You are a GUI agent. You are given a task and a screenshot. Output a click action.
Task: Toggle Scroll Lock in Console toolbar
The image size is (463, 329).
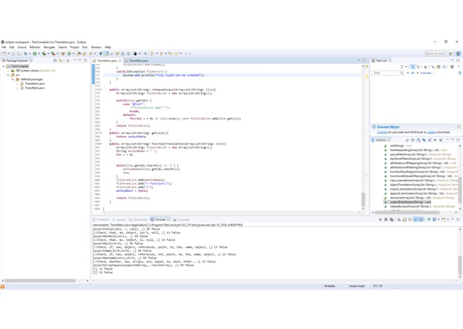click(404, 220)
